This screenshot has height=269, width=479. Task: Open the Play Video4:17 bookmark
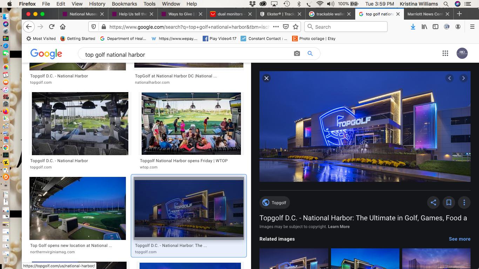pyautogui.click(x=220, y=39)
